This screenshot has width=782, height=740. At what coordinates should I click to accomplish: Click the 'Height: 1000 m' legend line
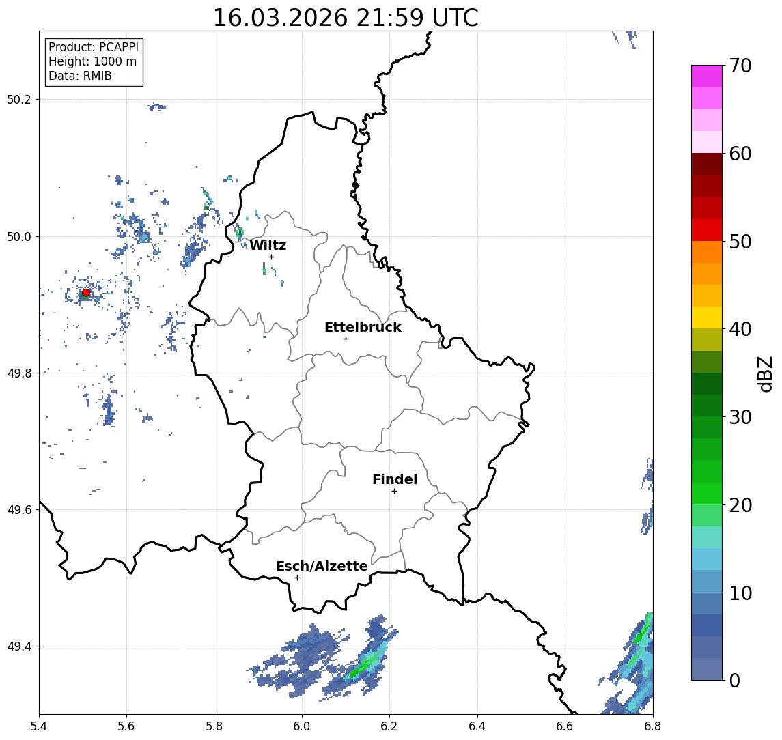[x=92, y=61]
